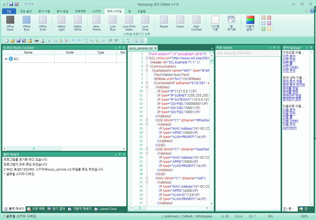The height and width of the screenshot is (220, 316).
Task: Apply the Luna Olive Green theme
Action: click(x=129, y=23)
